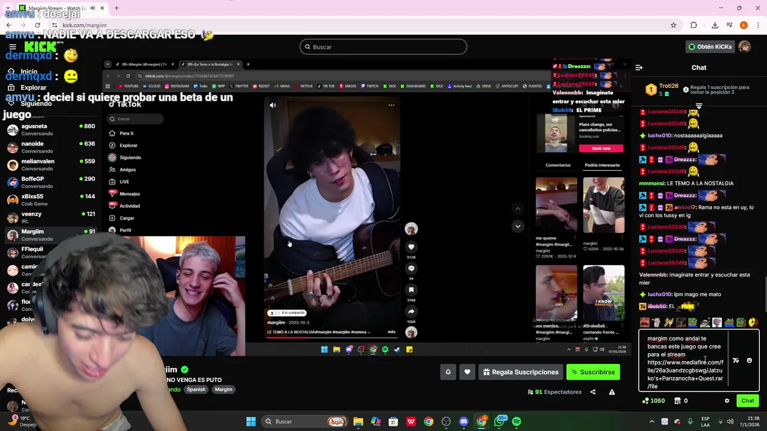This screenshot has width=767, height=431.
Task: Click username Valennnbb in lower chat message
Action: tap(653, 275)
